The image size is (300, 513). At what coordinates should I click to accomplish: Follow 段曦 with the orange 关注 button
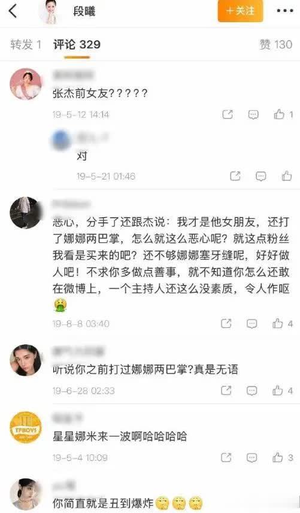(241, 11)
